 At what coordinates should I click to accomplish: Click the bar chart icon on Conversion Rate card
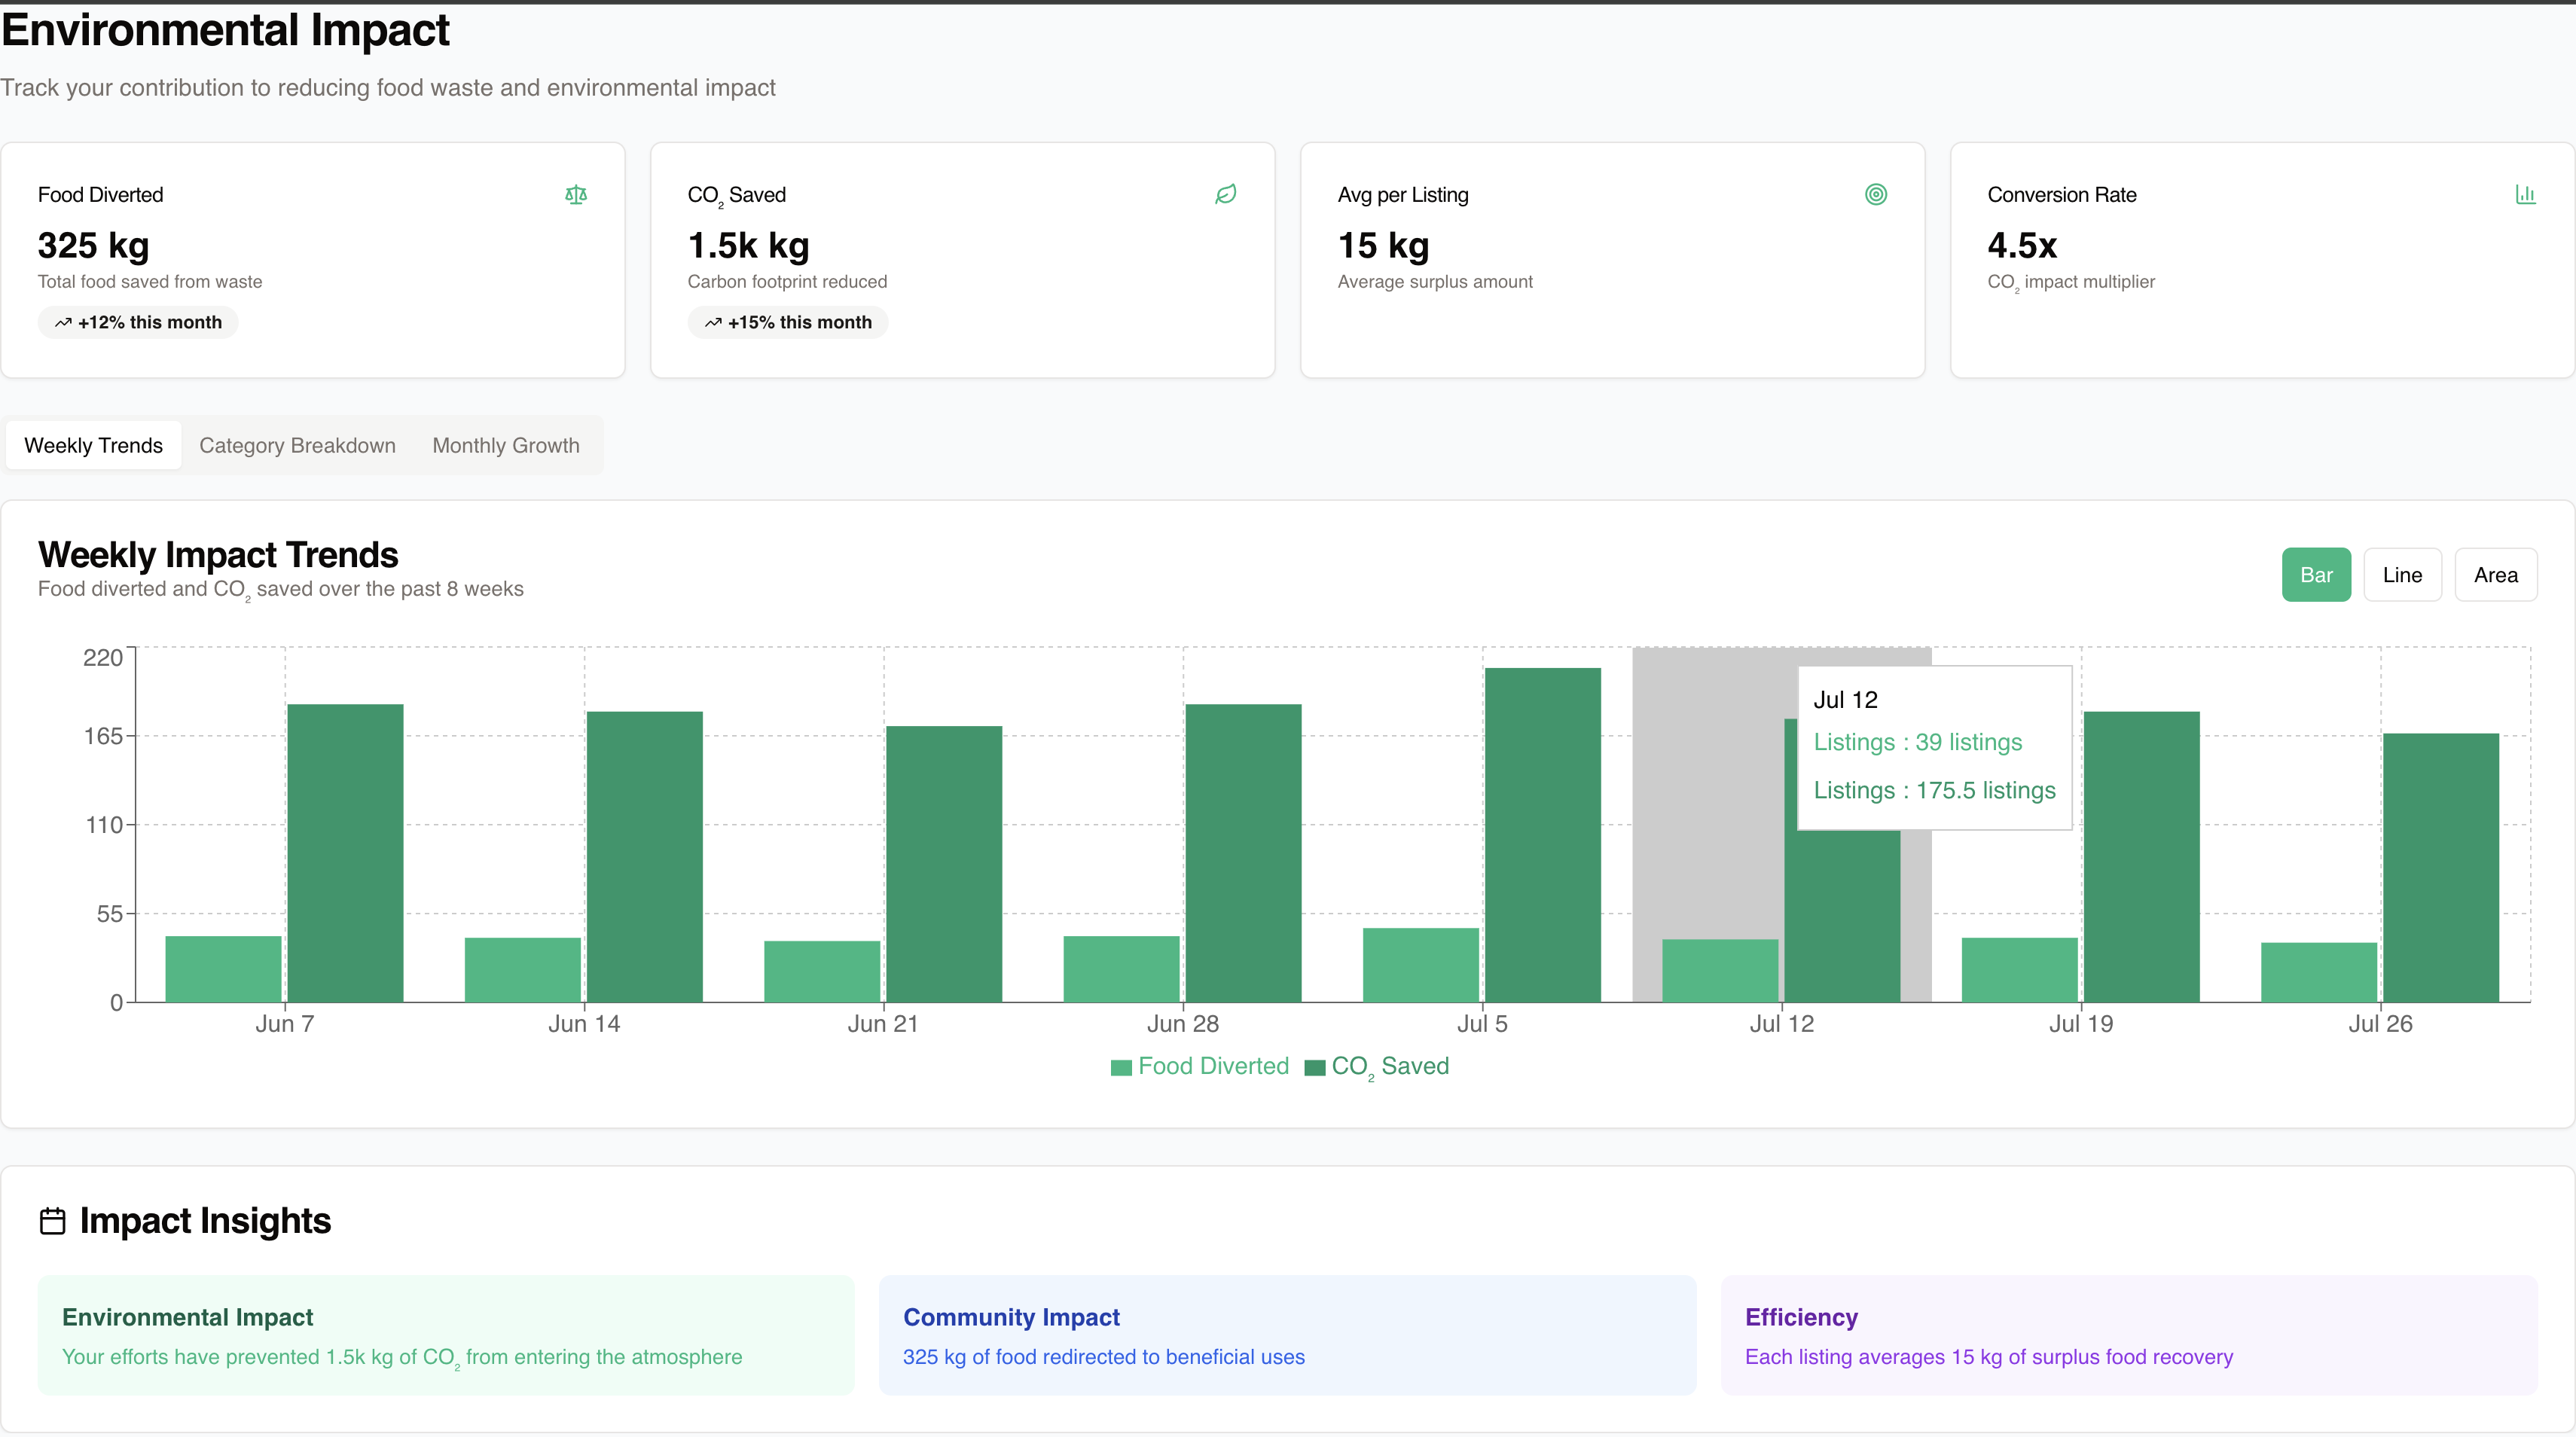pos(2525,194)
